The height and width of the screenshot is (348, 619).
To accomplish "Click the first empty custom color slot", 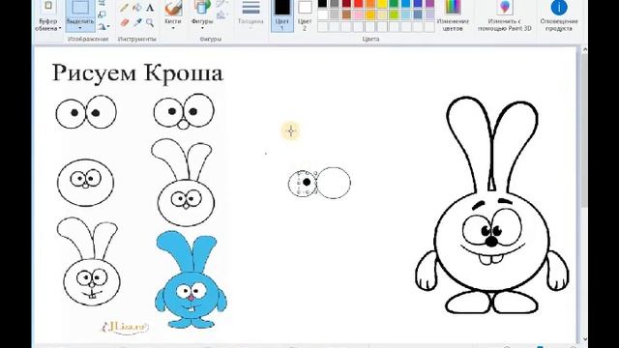I will (322, 27).
